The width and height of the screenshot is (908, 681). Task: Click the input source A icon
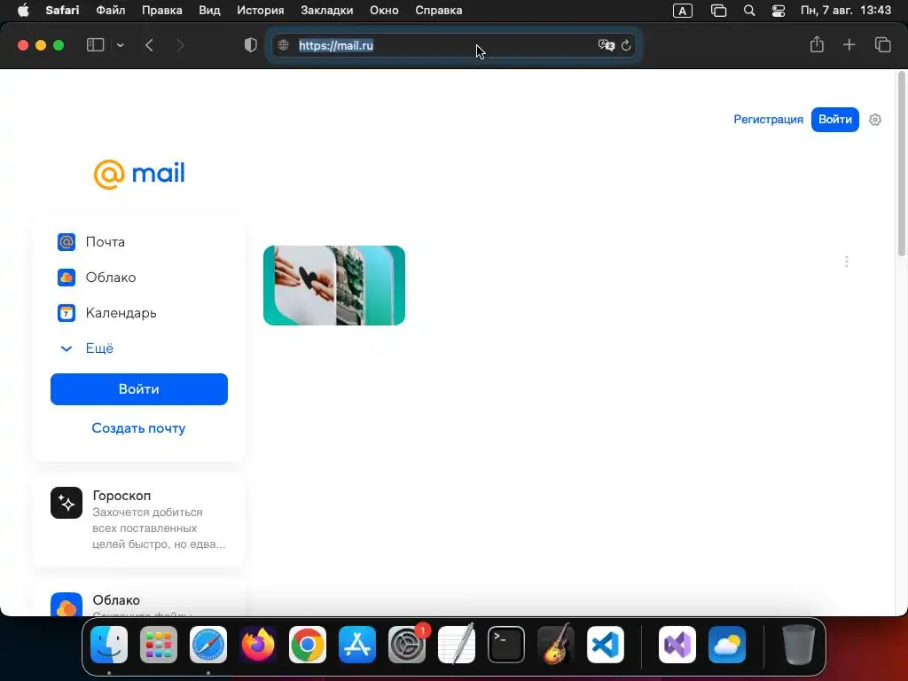682,11
